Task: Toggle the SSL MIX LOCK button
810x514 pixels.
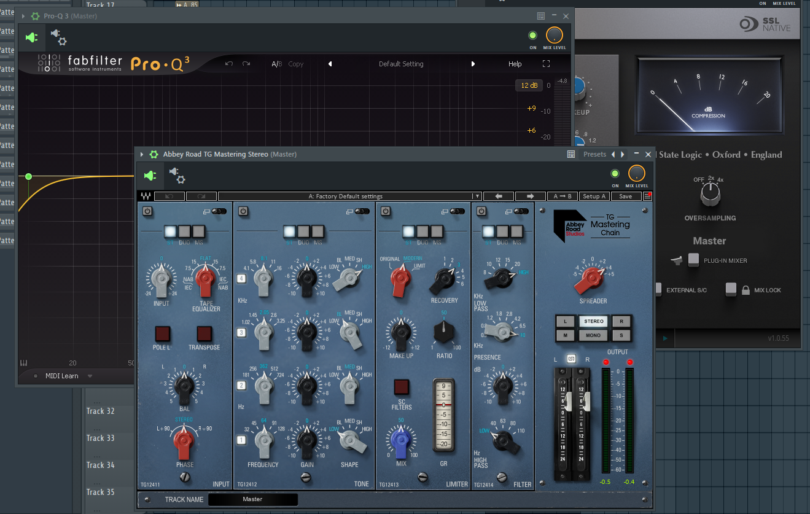Action: pyautogui.click(x=731, y=289)
